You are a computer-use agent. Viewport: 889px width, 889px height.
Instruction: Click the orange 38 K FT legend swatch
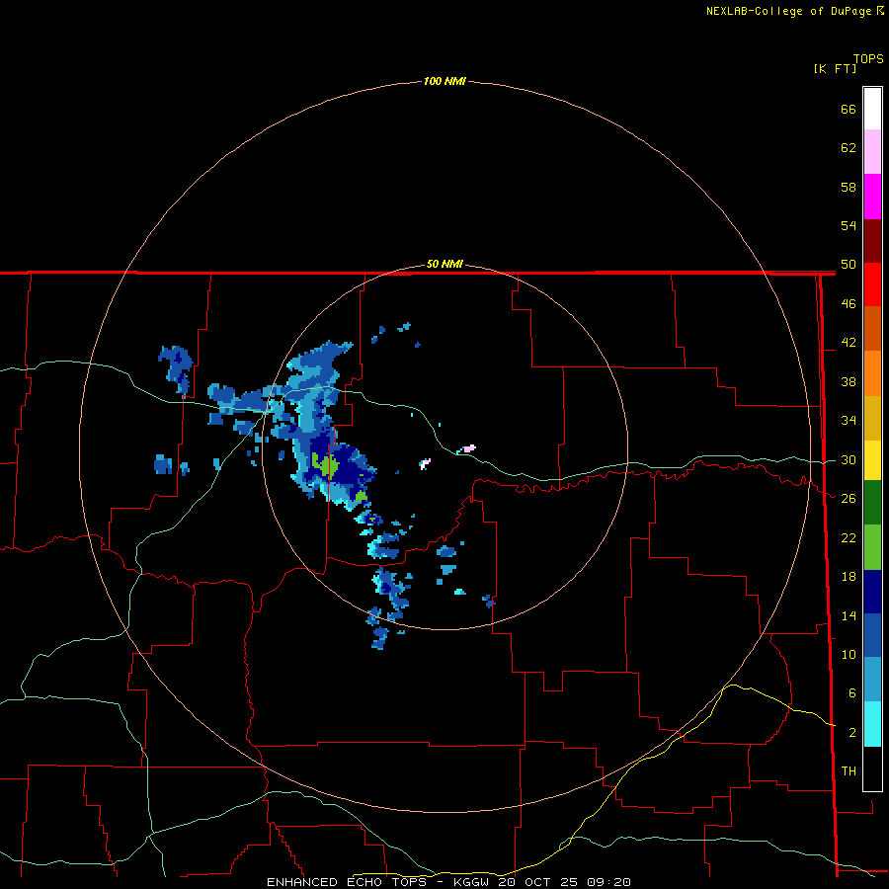pyautogui.click(x=872, y=373)
